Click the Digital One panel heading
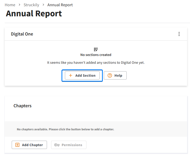190x157 pixels. (x=22, y=34)
